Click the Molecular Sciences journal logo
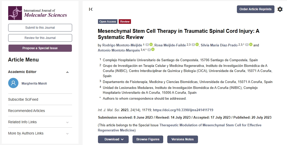Screen dimensions: 287x145 pos(38,13)
